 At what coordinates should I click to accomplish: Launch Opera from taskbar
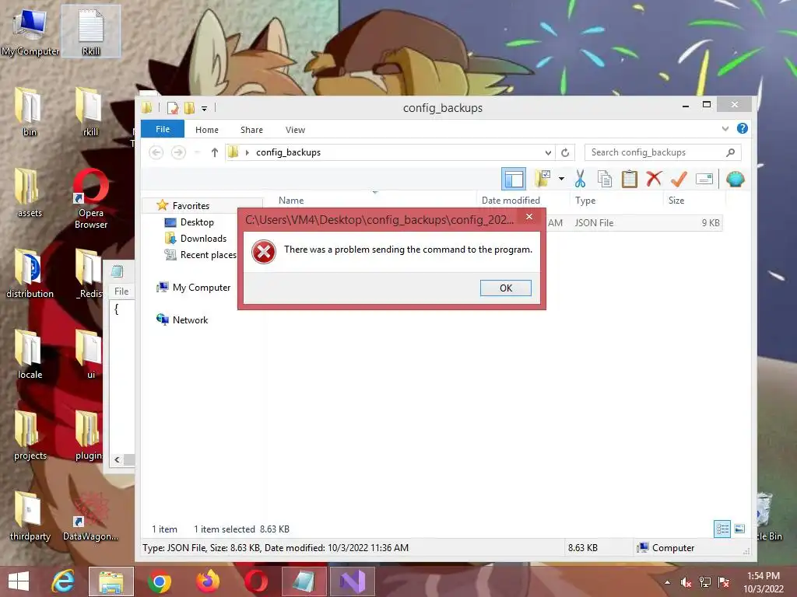255,581
